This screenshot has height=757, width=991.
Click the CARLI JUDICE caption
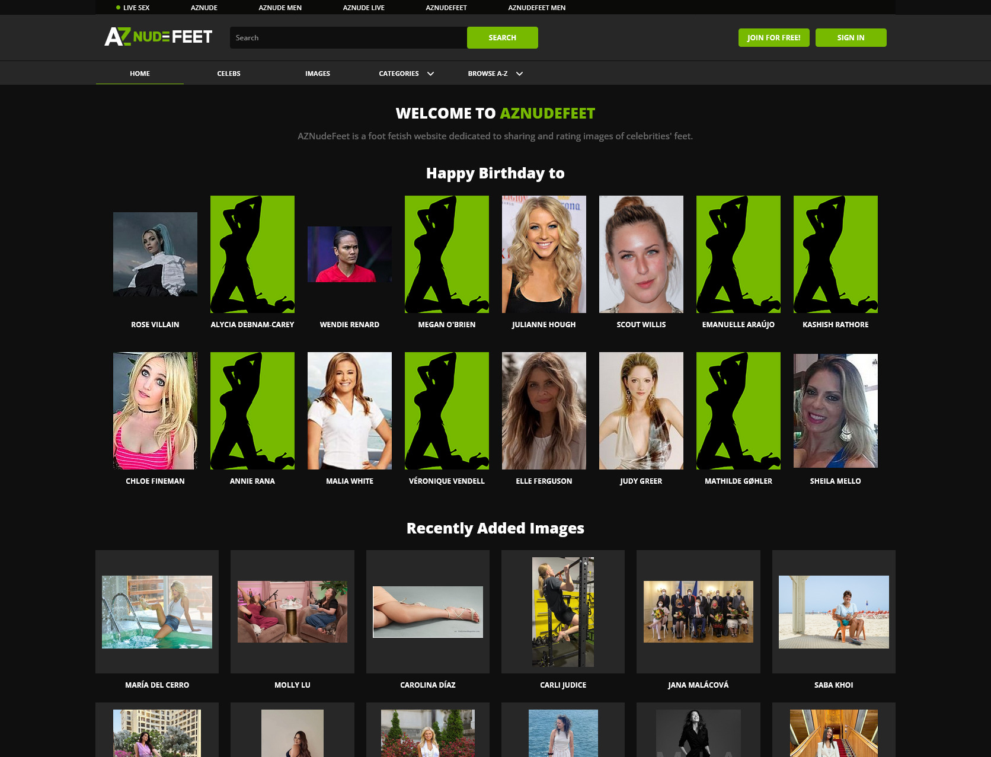point(563,685)
